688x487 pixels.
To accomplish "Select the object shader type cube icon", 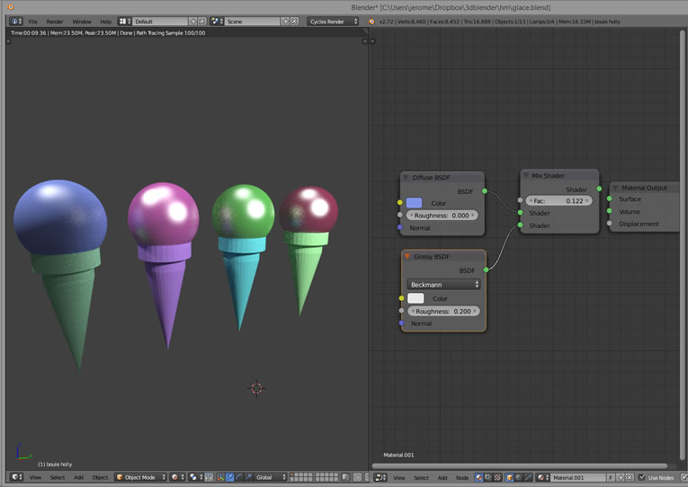I will click(x=510, y=477).
